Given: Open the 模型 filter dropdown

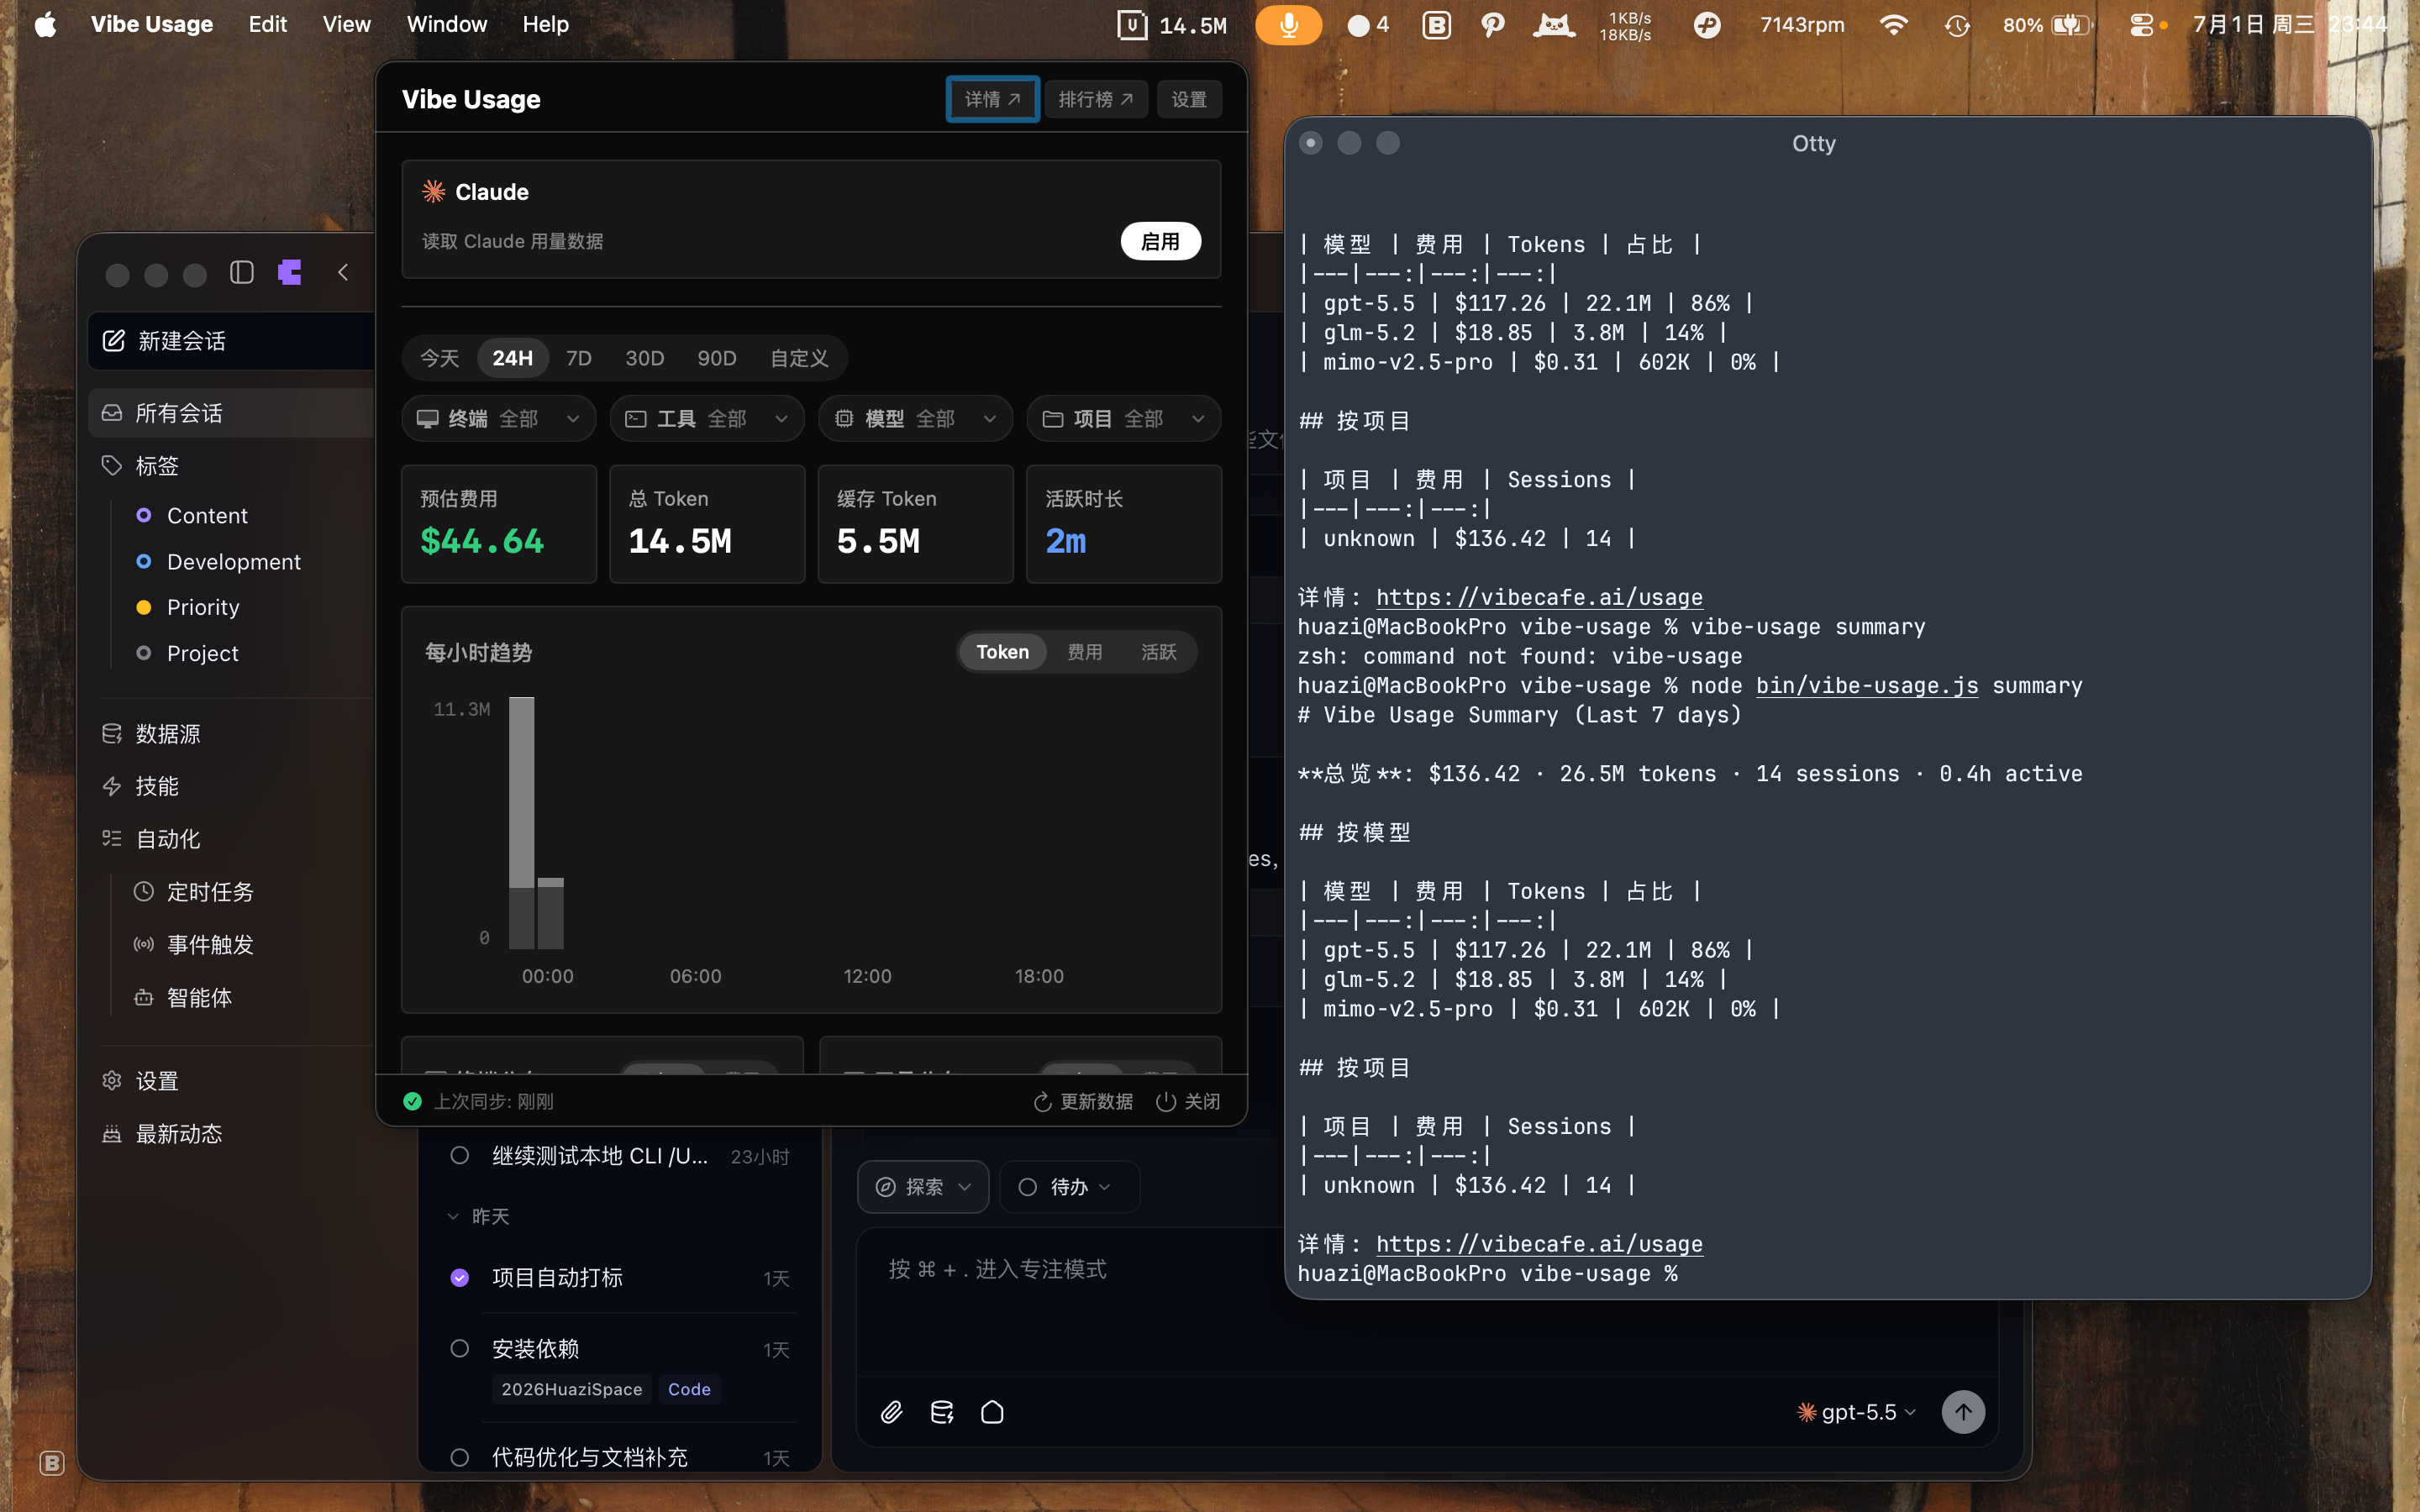Looking at the screenshot, I should point(915,418).
